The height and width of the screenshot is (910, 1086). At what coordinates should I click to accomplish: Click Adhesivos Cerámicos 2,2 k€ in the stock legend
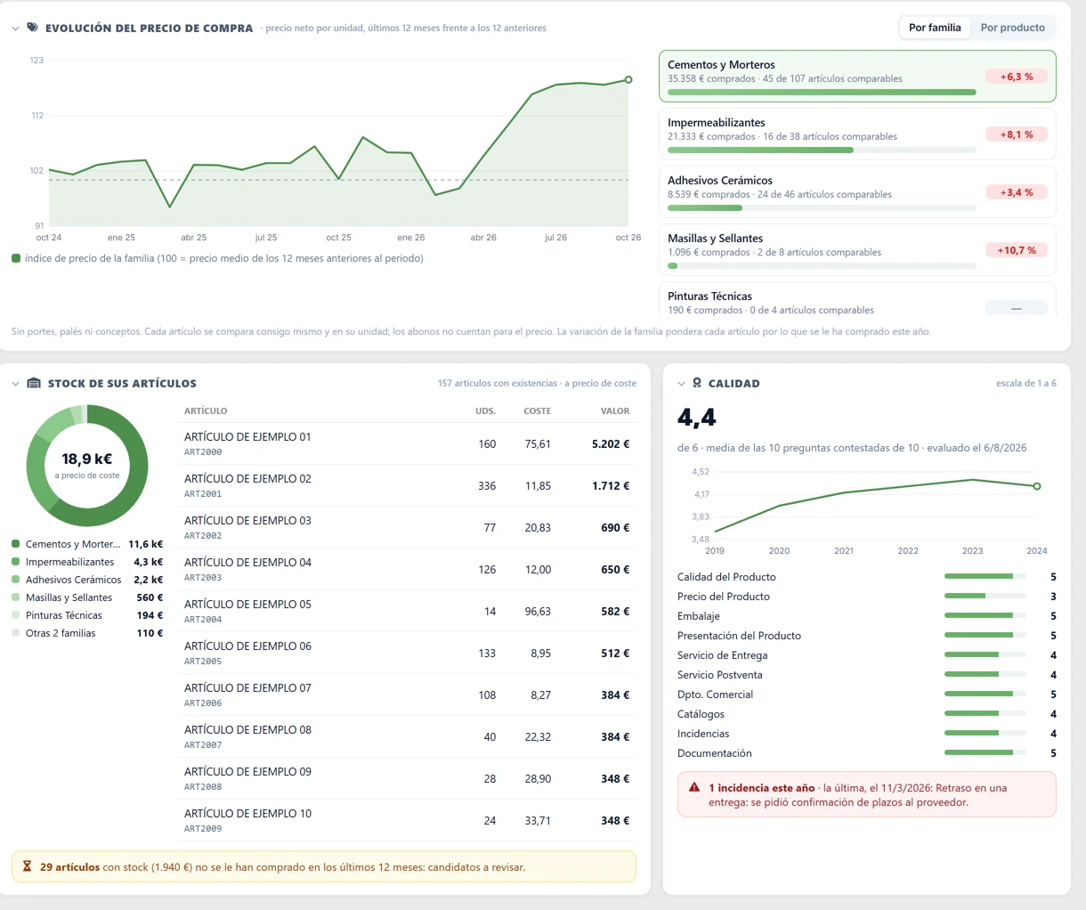87,580
